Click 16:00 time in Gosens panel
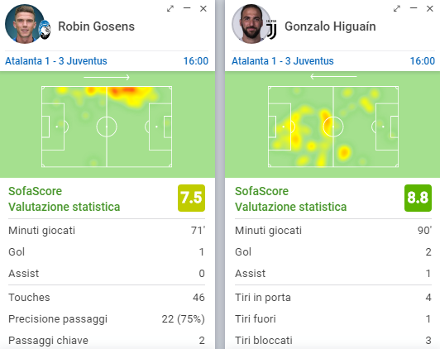440x349 pixels. pyautogui.click(x=196, y=61)
